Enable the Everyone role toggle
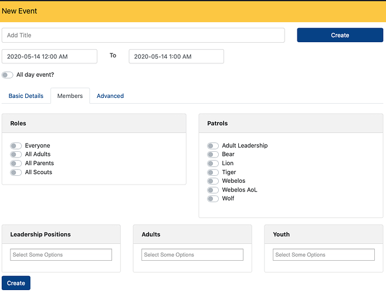Screen dimensions: 386x293 (16, 146)
